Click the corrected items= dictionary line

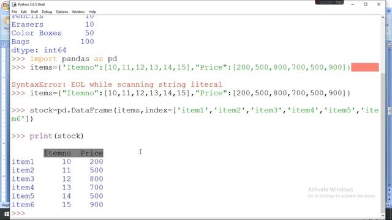181,94
